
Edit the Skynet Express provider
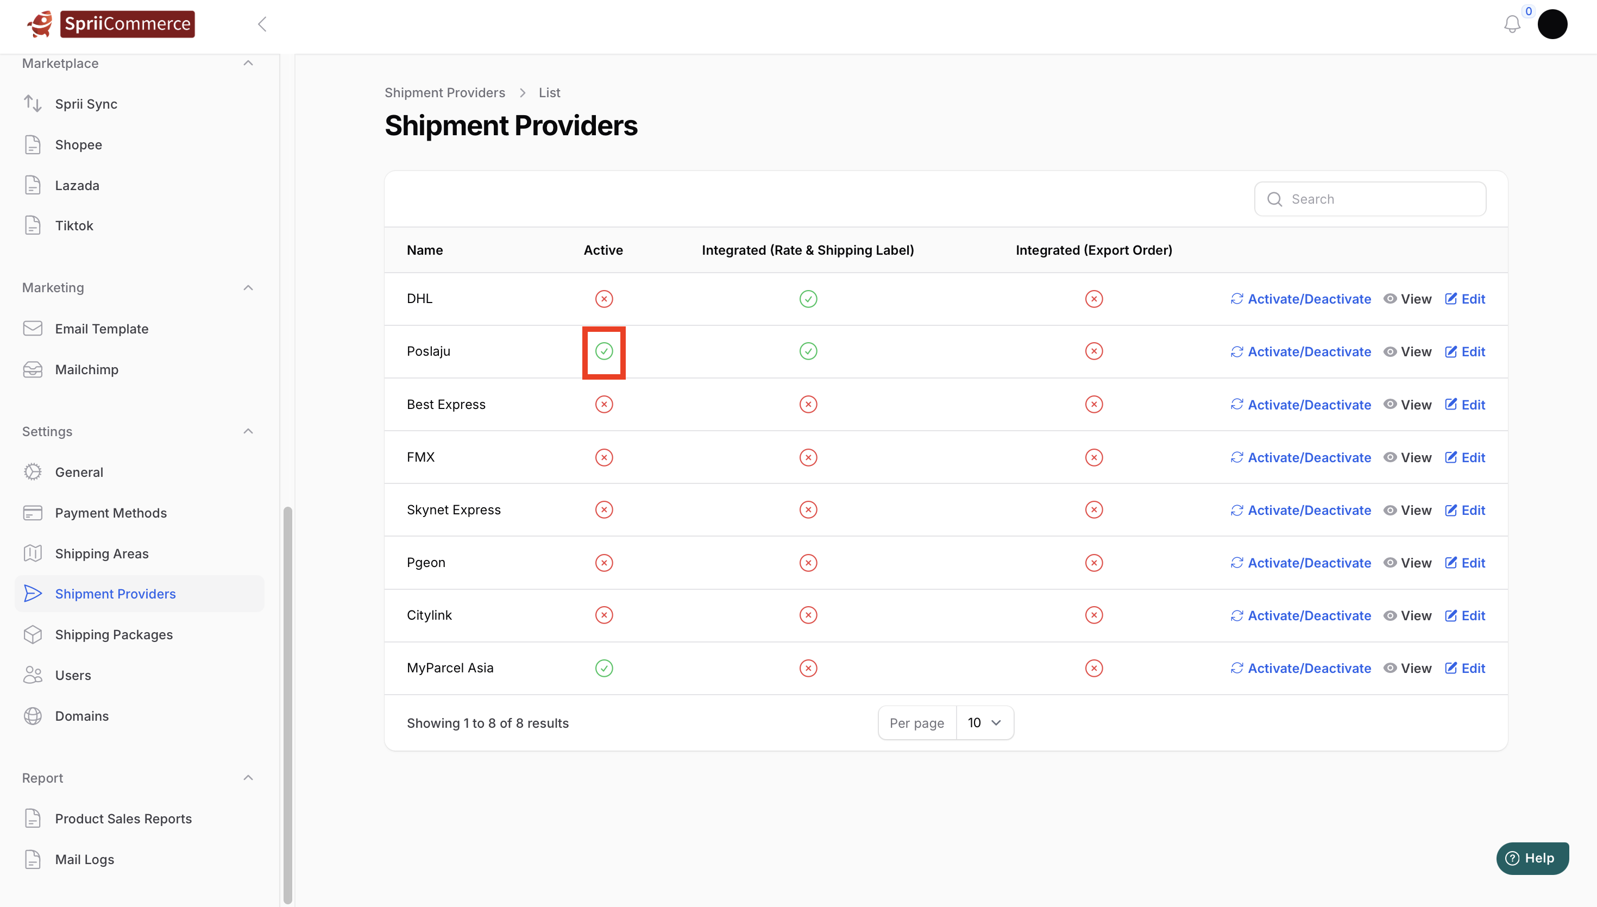1465,510
